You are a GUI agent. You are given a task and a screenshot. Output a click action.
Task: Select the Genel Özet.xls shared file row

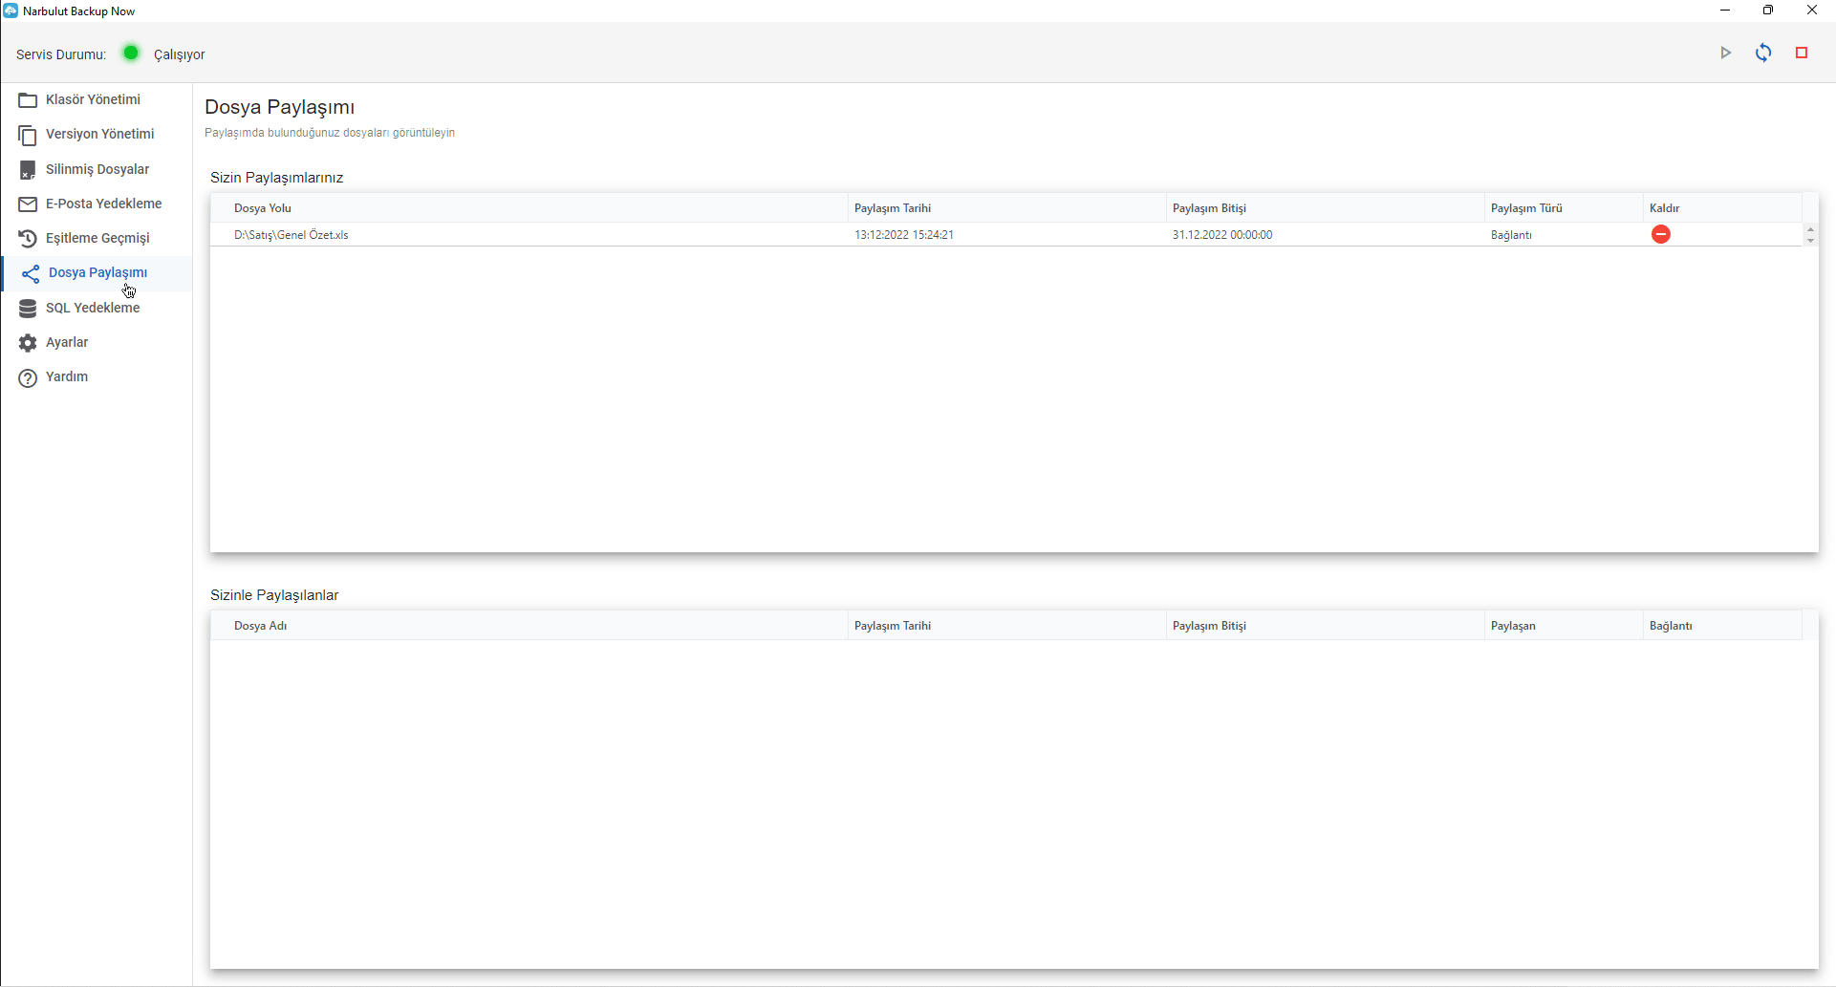point(292,235)
